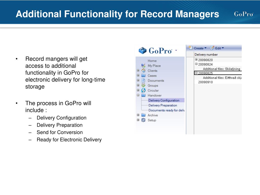This screenshot has width=260, height=195.
Task: Select Circular in navigation tree
Action: tap(153, 91)
